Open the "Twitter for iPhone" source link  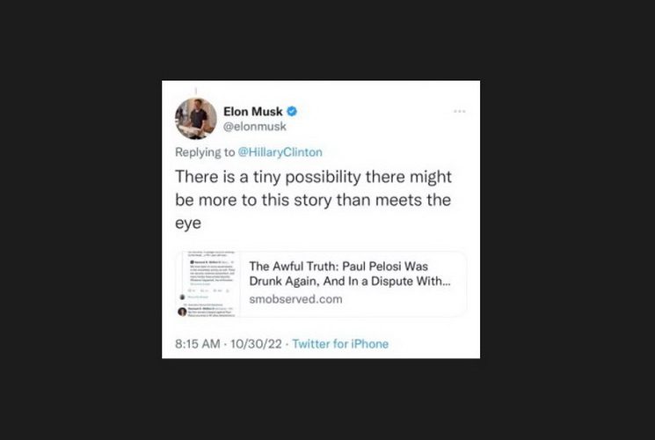tap(340, 343)
